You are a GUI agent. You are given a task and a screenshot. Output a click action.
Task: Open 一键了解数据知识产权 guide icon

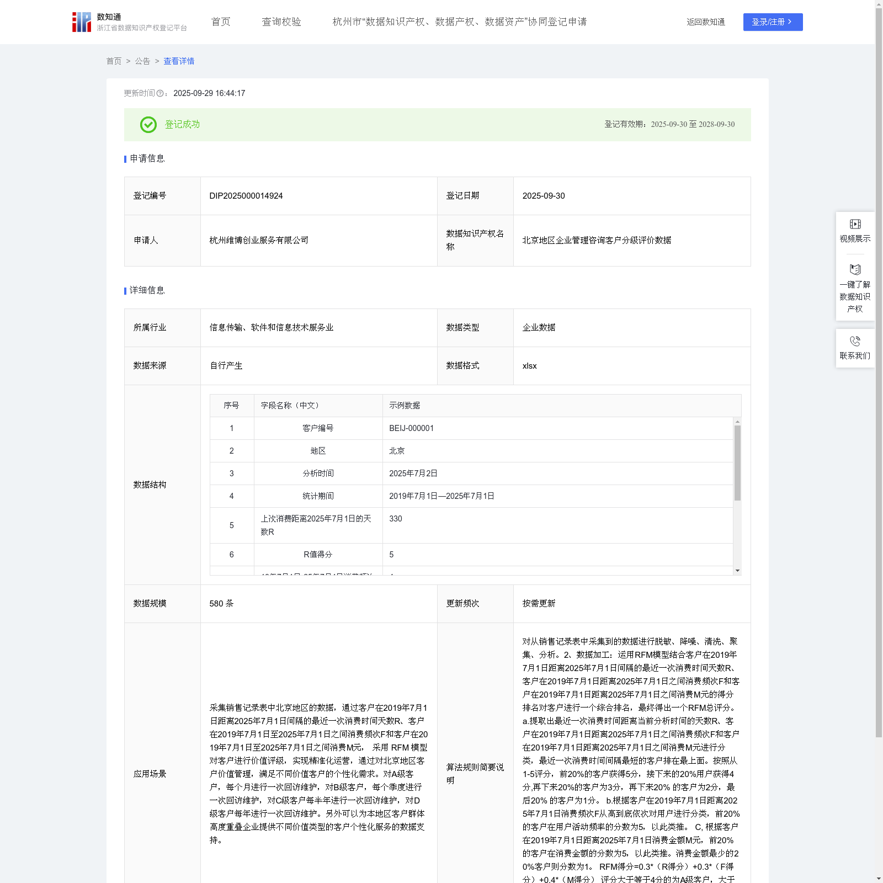[x=855, y=269]
